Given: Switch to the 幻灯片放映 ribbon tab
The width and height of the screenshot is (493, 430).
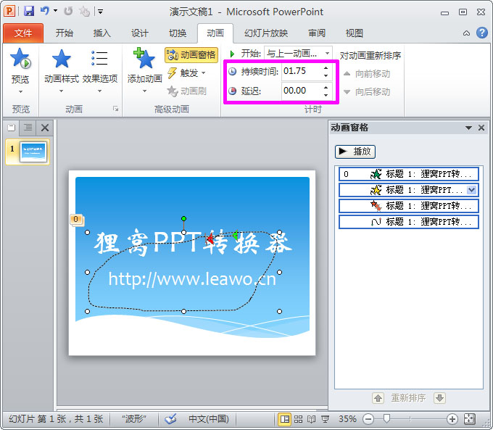Looking at the screenshot, I should click(x=266, y=33).
